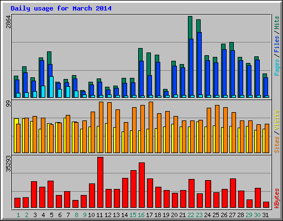Screen dimensions: 283x221
Task: Click the red KBytes bar for day 8
Action: pyautogui.click(x=75, y=204)
